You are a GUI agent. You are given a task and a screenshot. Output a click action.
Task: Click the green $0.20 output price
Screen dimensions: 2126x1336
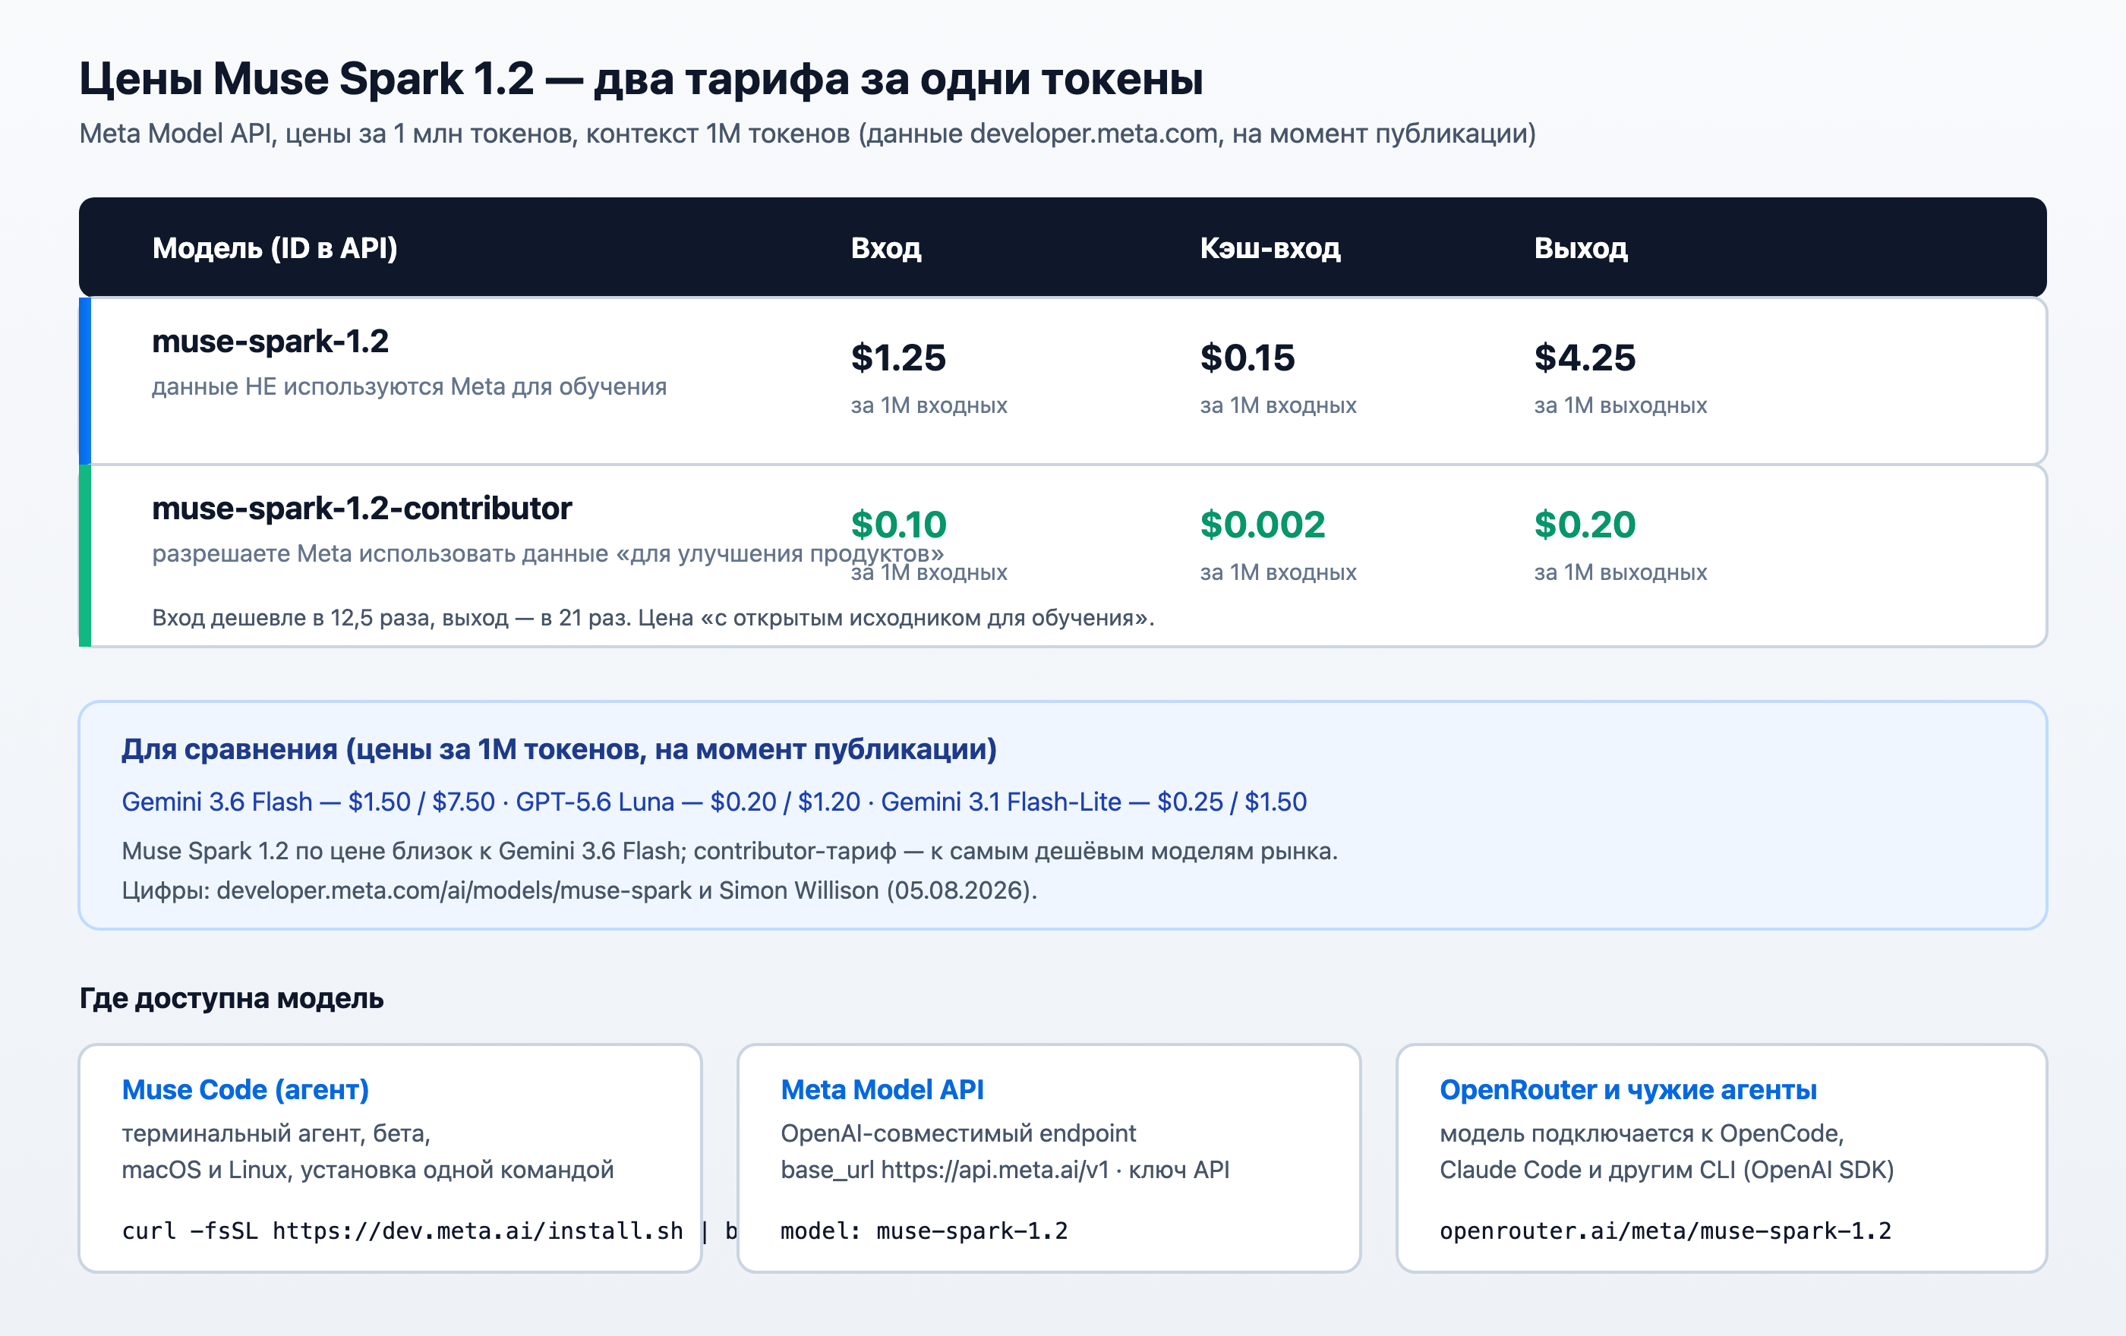(x=1584, y=525)
